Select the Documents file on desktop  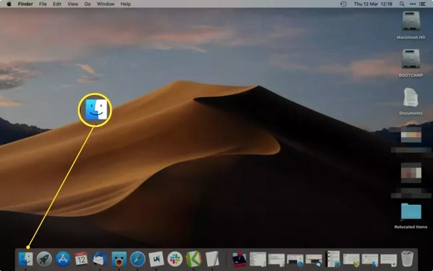pyautogui.click(x=411, y=97)
